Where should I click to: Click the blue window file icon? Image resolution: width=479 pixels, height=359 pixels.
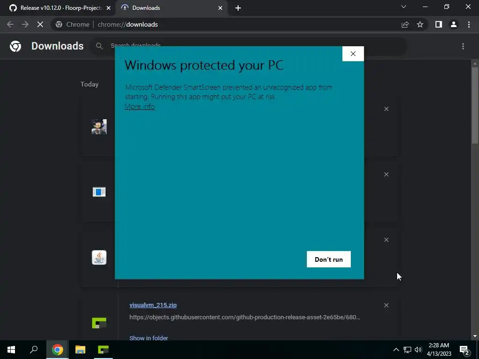[99, 192]
